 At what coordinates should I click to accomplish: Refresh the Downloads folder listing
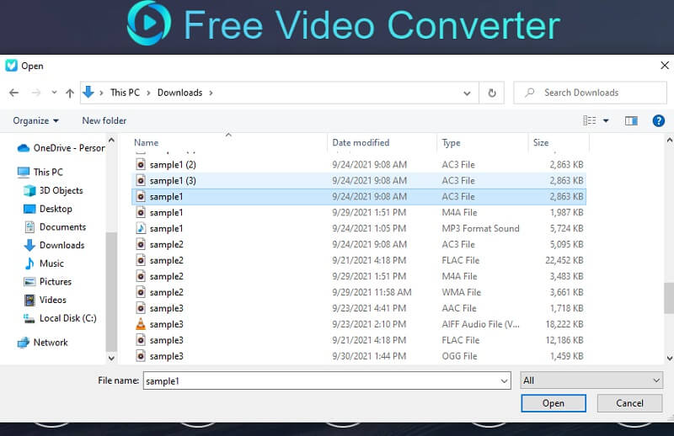tap(492, 93)
